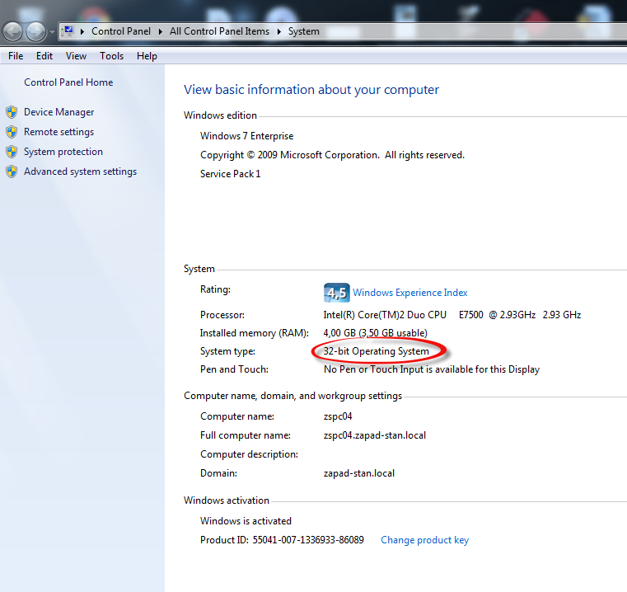
Task: Open the File menu
Action: pos(16,56)
